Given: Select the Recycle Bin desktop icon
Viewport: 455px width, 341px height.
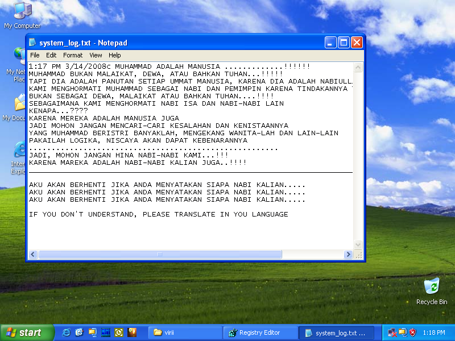Looking at the screenshot, I should 432,291.
